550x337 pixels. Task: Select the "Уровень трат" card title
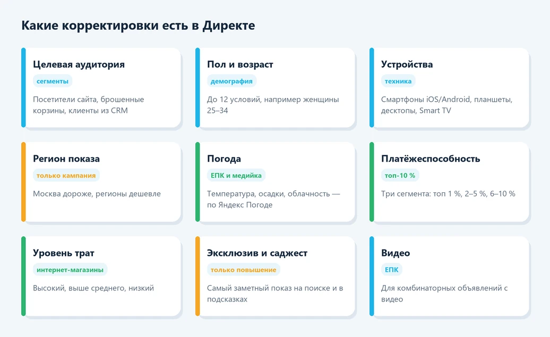pos(64,253)
